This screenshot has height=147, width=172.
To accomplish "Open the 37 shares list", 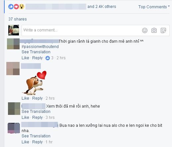I will 18,19.
